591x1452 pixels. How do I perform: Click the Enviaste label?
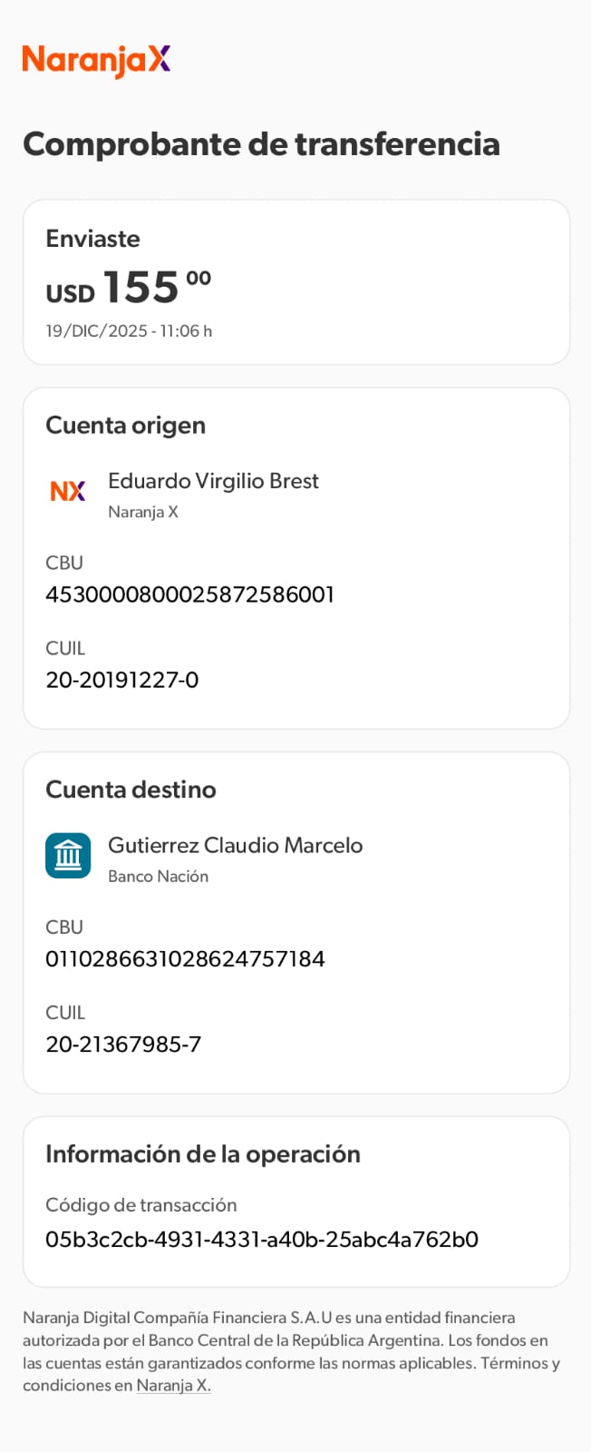(92, 239)
